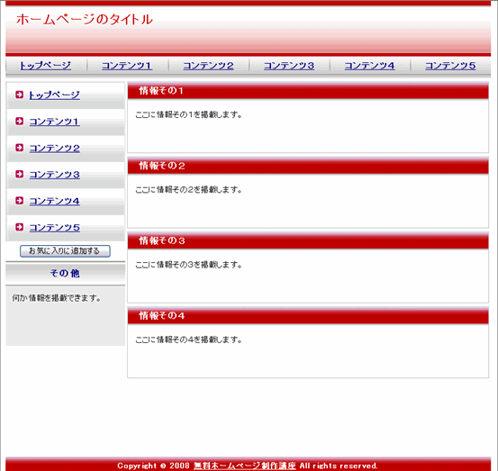Select コンテンツ4 in top navigation bar
The image size is (498, 471).
[370, 66]
